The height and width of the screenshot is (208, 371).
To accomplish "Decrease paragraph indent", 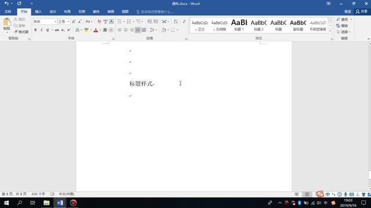I will pyautogui.click(x=150, y=21).
